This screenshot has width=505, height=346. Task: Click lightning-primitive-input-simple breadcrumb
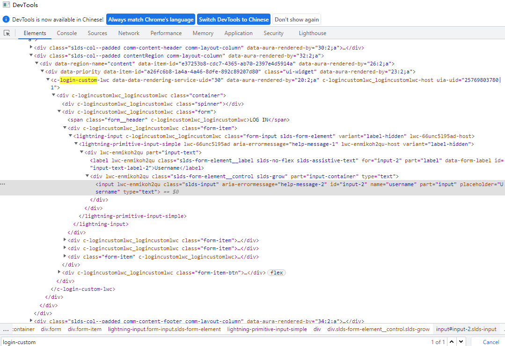tap(267, 329)
